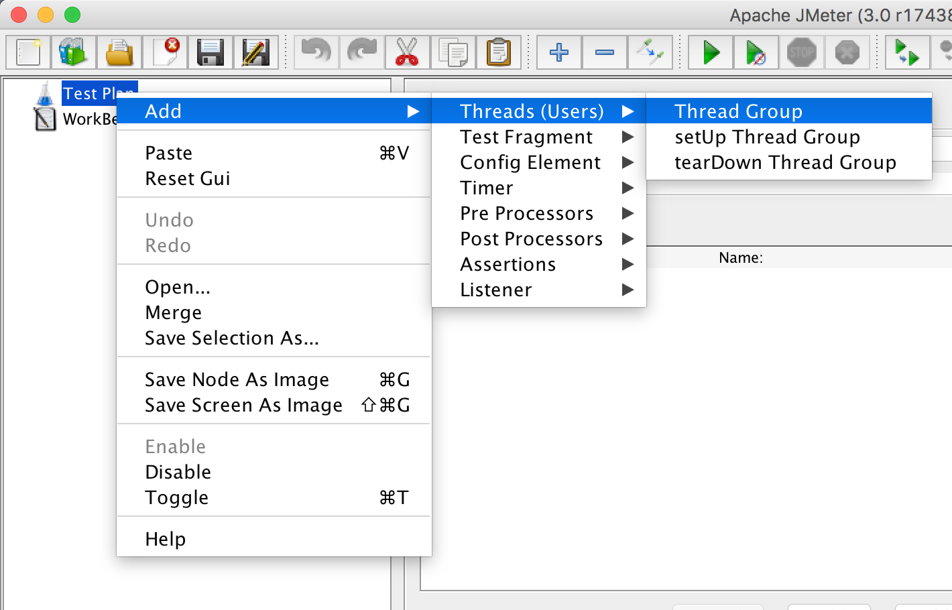Choose Save Screen As Image
The image size is (952, 610).
point(274,405)
